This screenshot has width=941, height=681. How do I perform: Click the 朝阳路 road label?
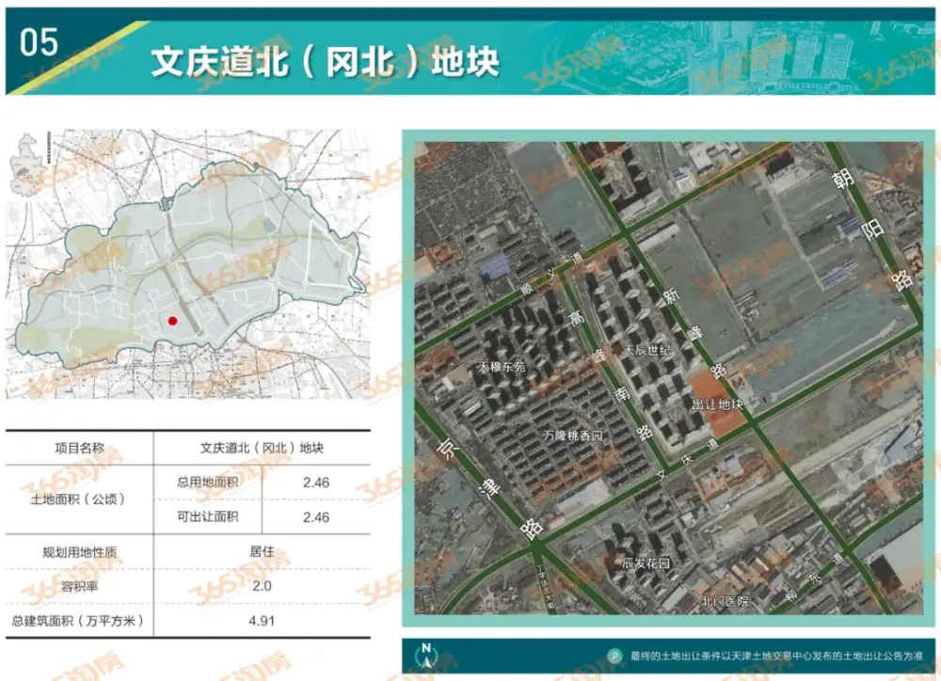[872, 230]
